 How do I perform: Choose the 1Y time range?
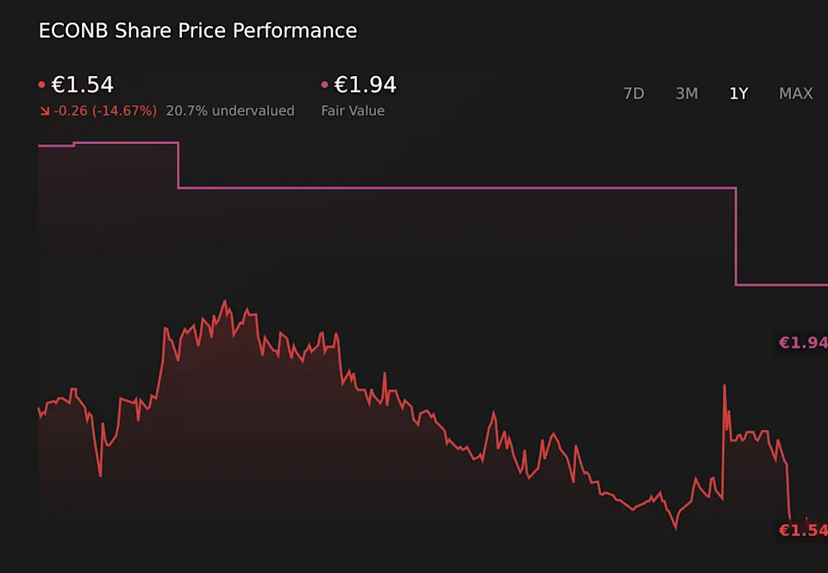[x=738, y=93]
